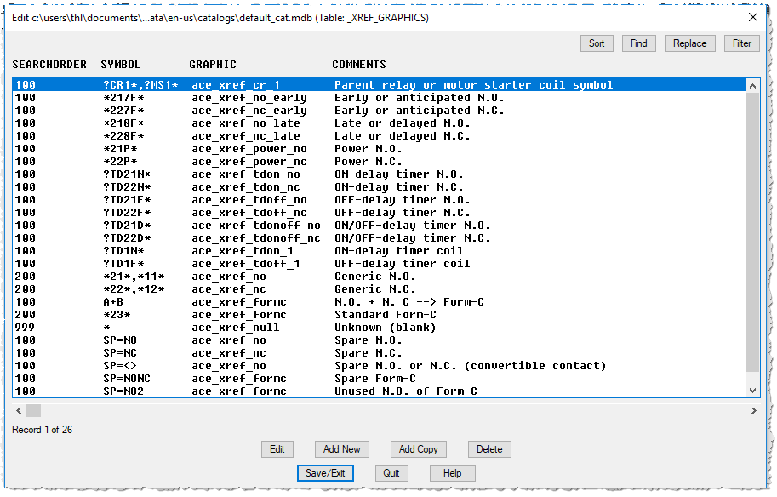777x497 pixels.
Task: Open Help for the editor
Action: (x=453, y=473)
